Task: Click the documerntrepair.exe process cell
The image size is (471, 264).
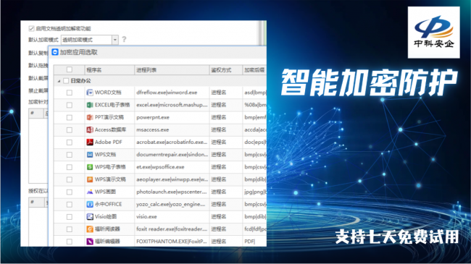Action: [172, 155]
